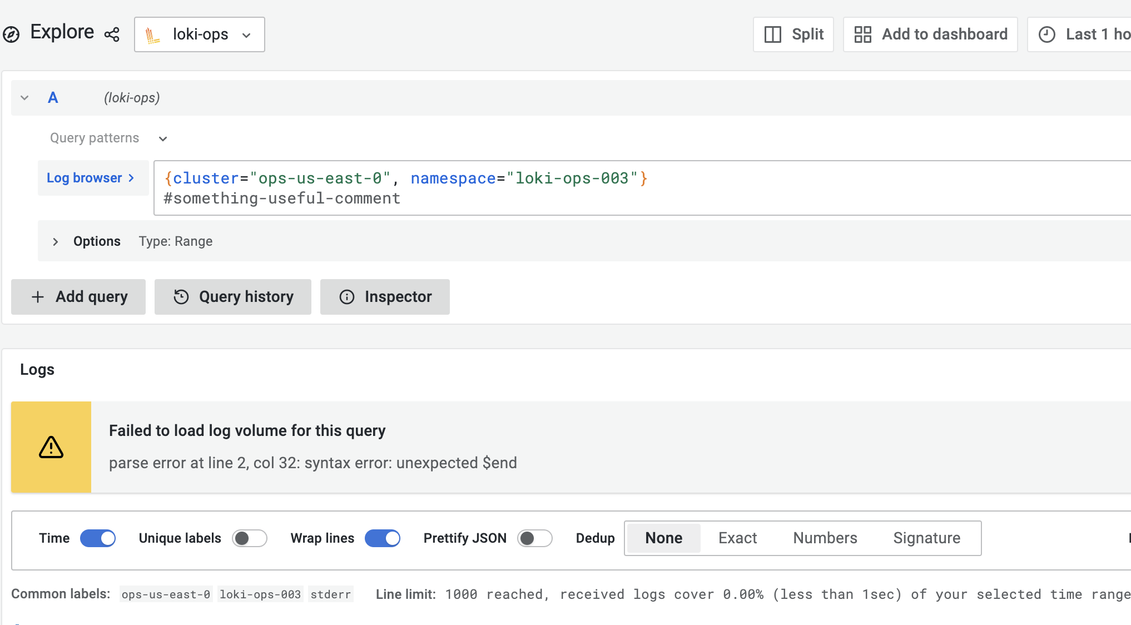Select the Exact dedup option
This screenshot has width=1131, height=625.
(737, 538)
